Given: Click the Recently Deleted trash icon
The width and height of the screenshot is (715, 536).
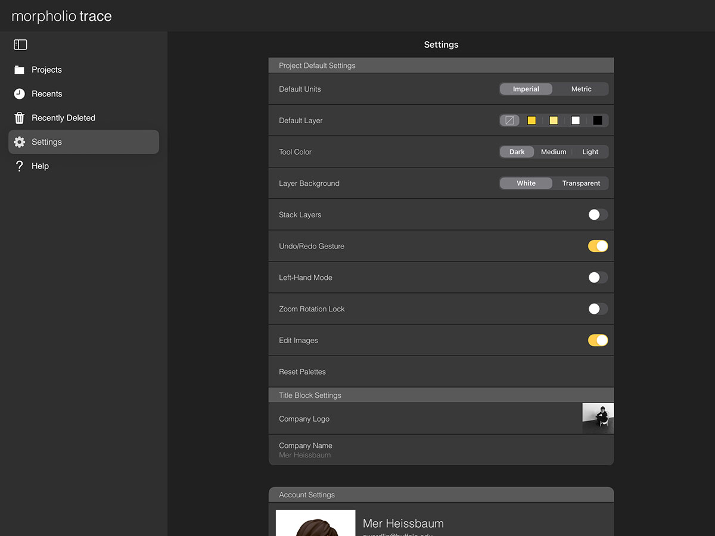Looking at the screenshot, I should (x=20, y=118).
